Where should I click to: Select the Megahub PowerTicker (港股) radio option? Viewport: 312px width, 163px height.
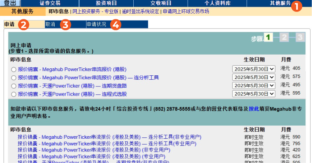(x=14, y=70)
